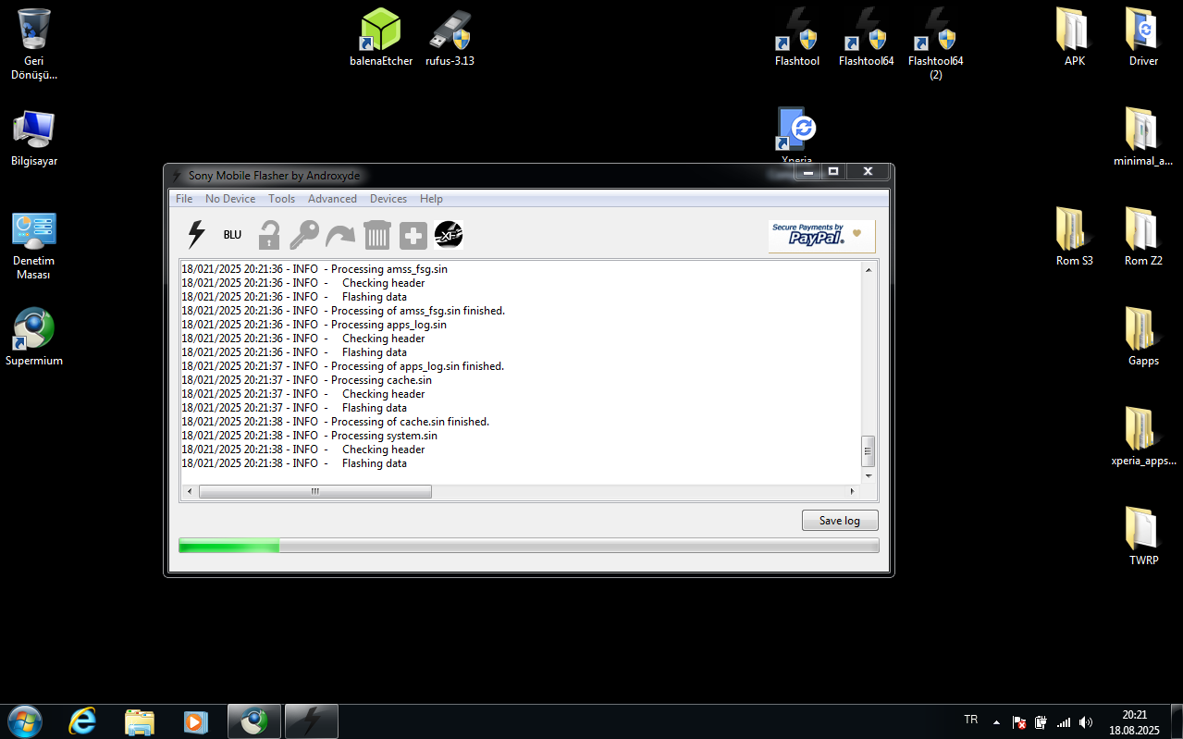Select the Flashtool desktop shortcut
Screen dimensions: 1183x739
click(797, 38)
